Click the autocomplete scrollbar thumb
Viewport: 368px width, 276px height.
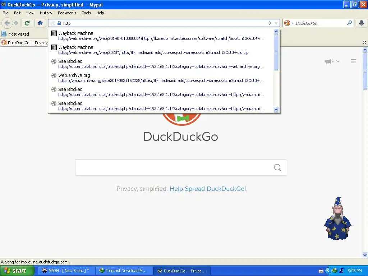[x=276, y=52]
